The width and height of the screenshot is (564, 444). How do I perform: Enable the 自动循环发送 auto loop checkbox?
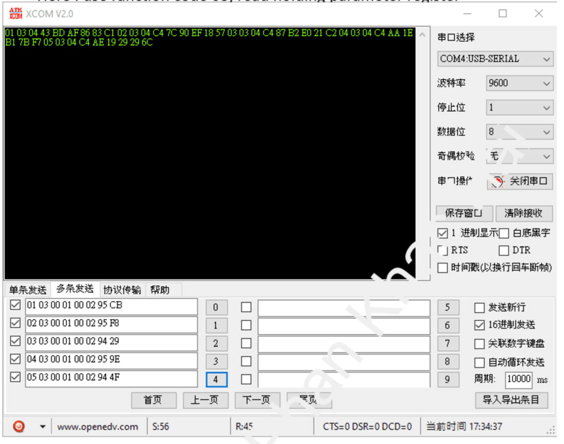point(480,362)
